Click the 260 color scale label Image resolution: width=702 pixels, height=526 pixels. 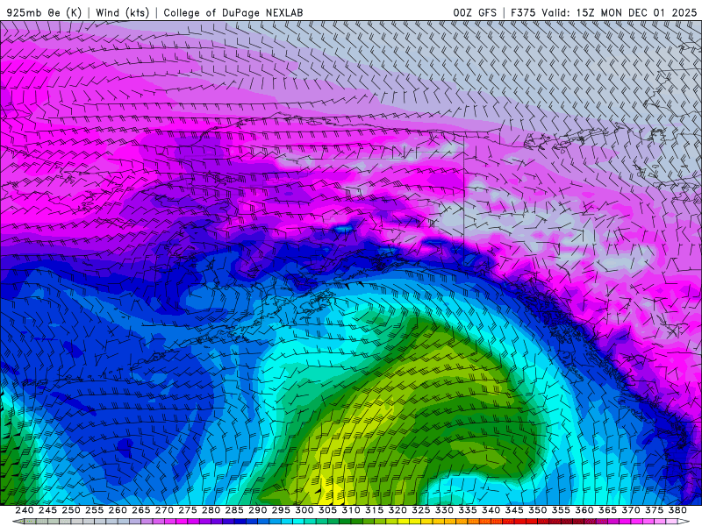click(118, 510)
